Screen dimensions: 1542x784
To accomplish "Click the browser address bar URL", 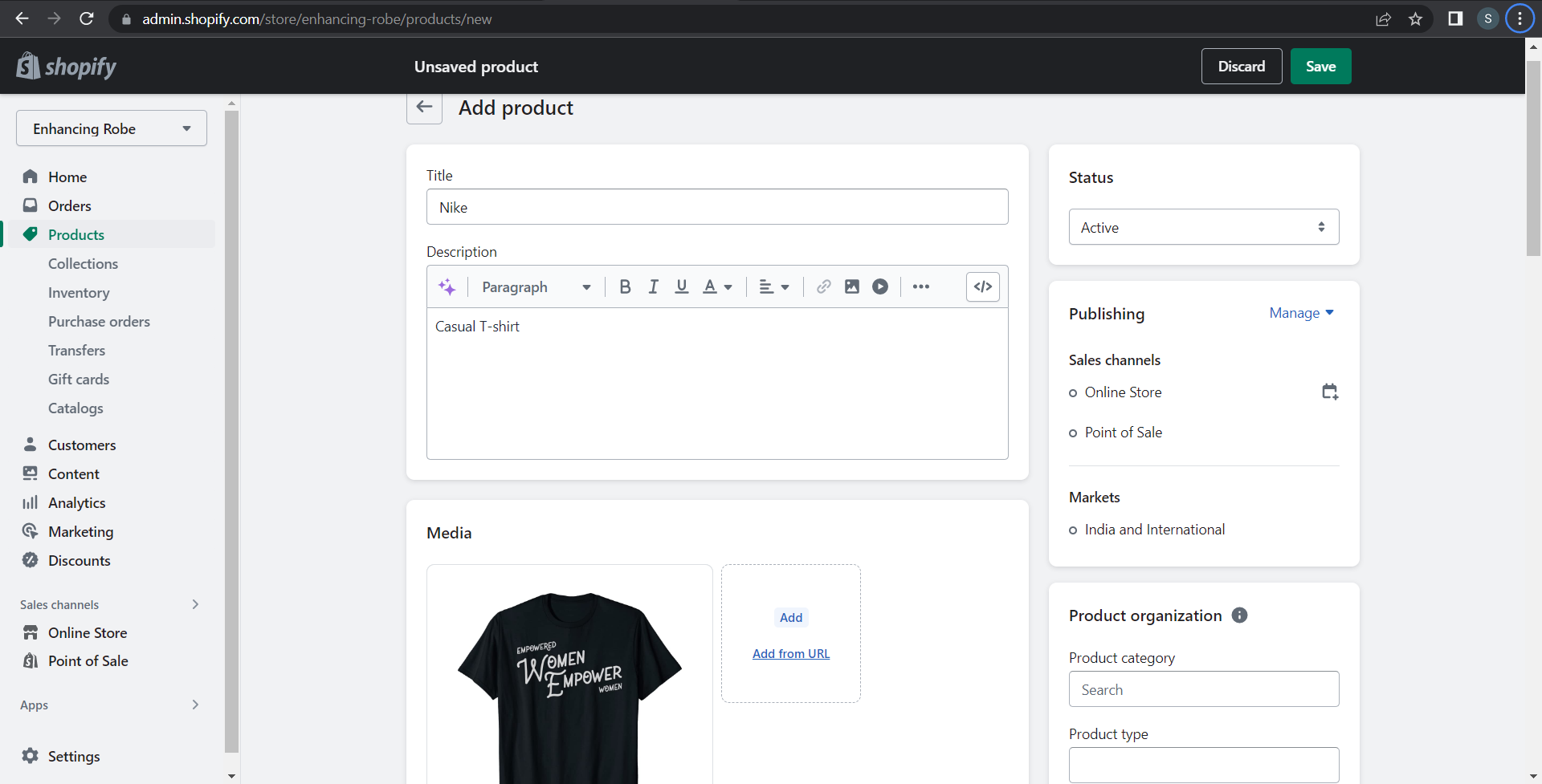I will click(x=316, y=18).
